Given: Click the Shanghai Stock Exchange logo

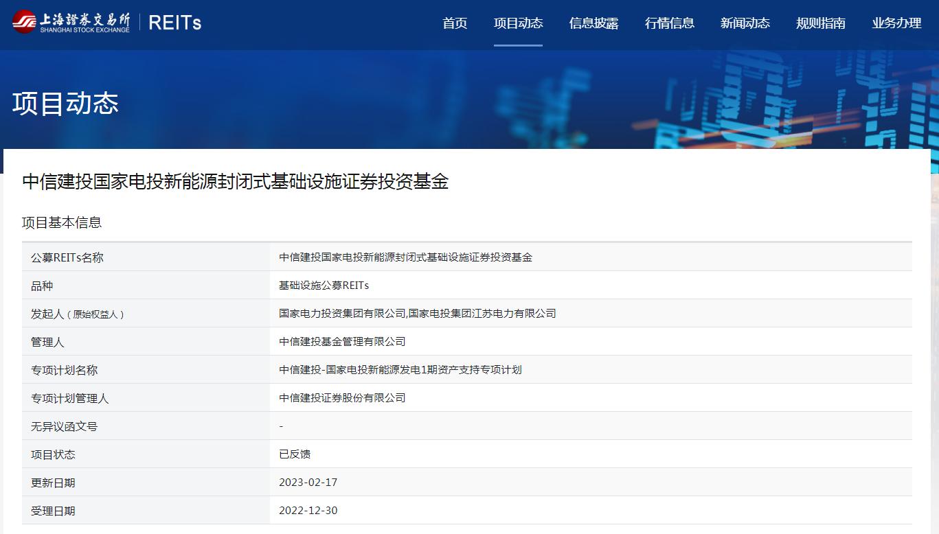Looking at the screenshot, I should pos(71,22).
